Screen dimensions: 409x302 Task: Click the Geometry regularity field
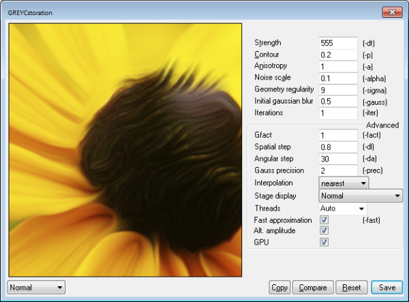pyautogui.click(x=338, y=90)
